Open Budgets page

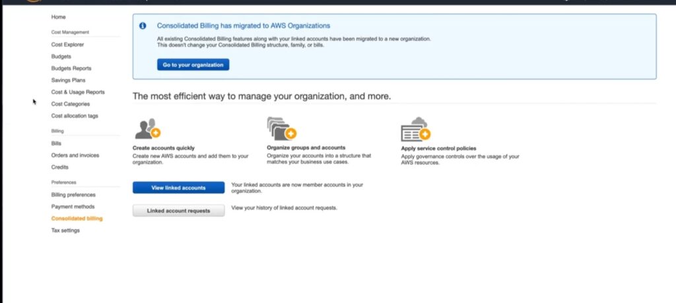tap(61, 57)
